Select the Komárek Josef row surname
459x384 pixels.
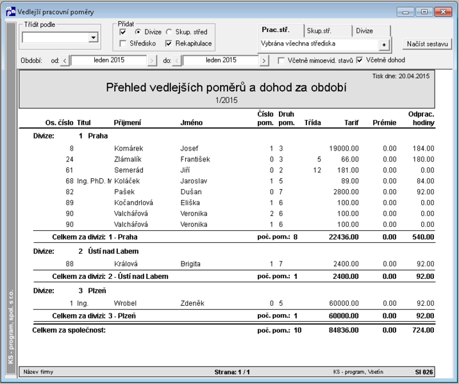point(128,148)
